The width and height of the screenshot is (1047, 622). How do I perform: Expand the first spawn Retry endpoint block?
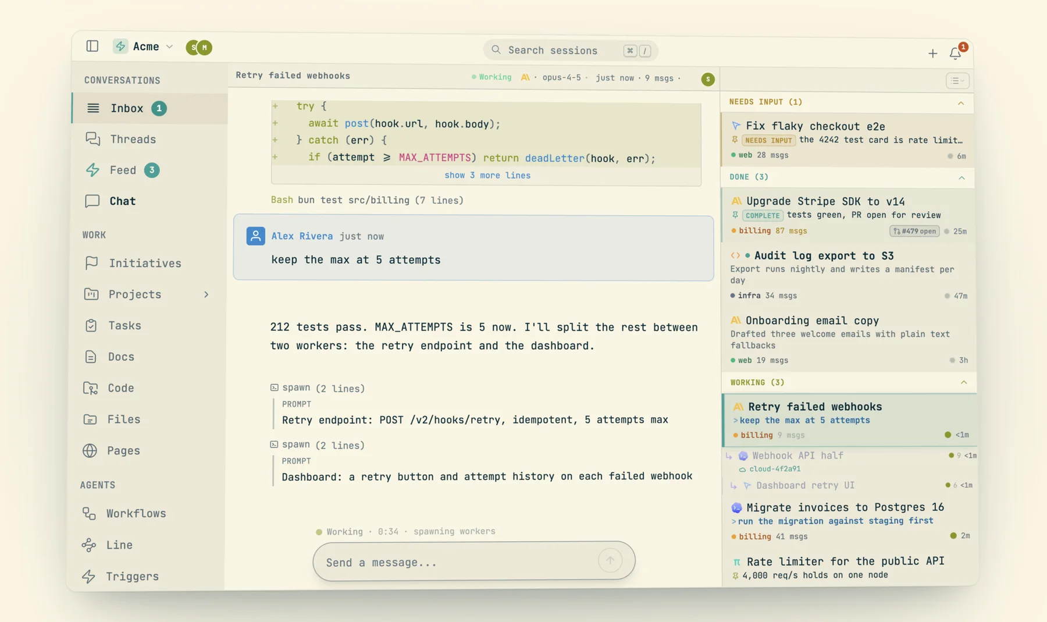point(318,388)
